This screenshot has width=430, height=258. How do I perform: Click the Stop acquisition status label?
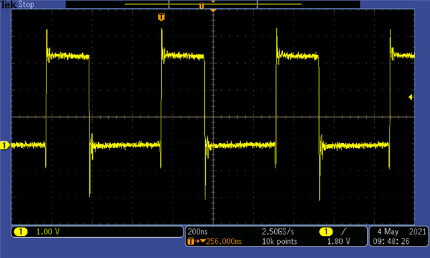point(26,5)
